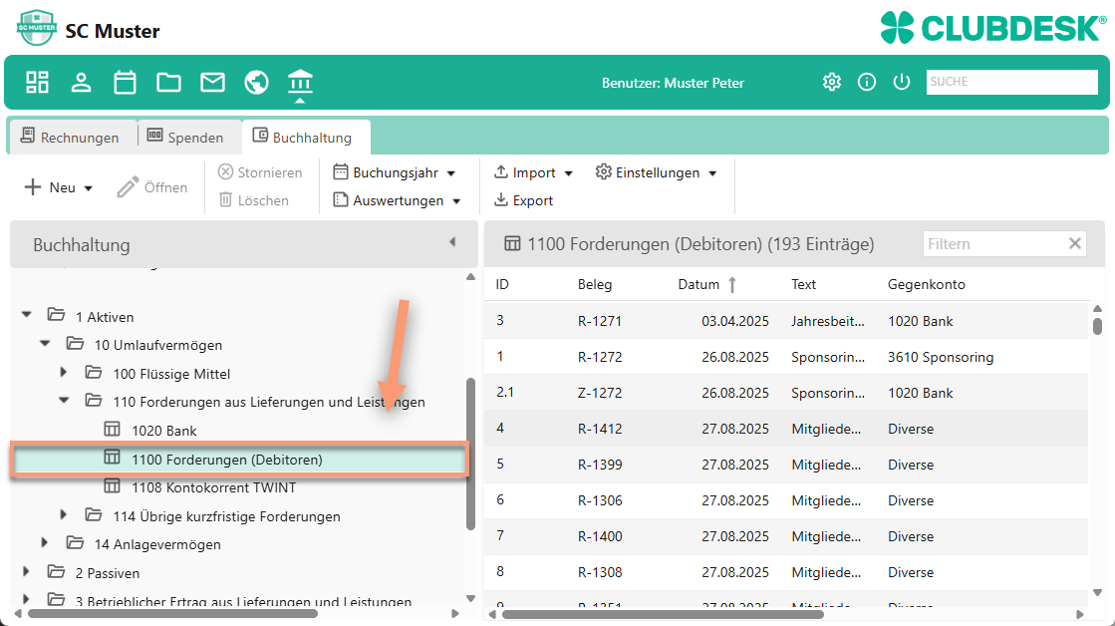Screen dimensions: 1115x626
Task: Click the Löschen button
Action: click(253, 200)
